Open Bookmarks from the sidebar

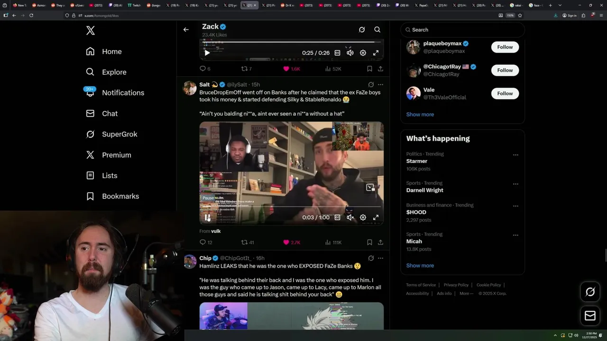pyautogui.click(x=112, y=196)
